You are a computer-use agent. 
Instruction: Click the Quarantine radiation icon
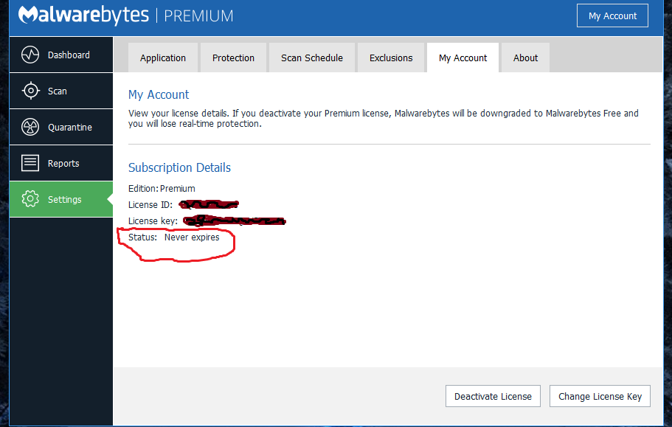(x=30, y=127)
